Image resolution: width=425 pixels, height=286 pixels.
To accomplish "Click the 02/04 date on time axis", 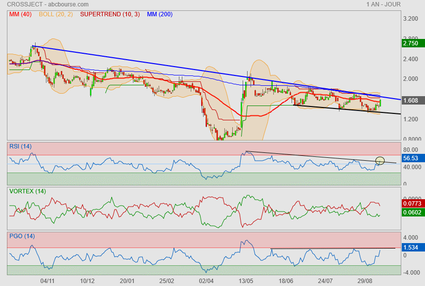I will tap(207, 281).
